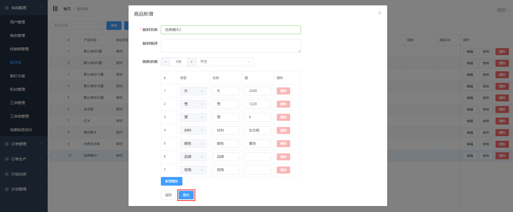Toggle the select-all checkbox in table header

click(55, 40)
